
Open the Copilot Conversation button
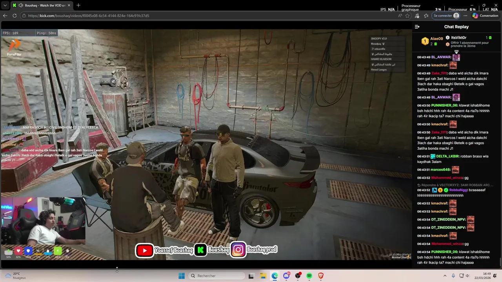486,16
